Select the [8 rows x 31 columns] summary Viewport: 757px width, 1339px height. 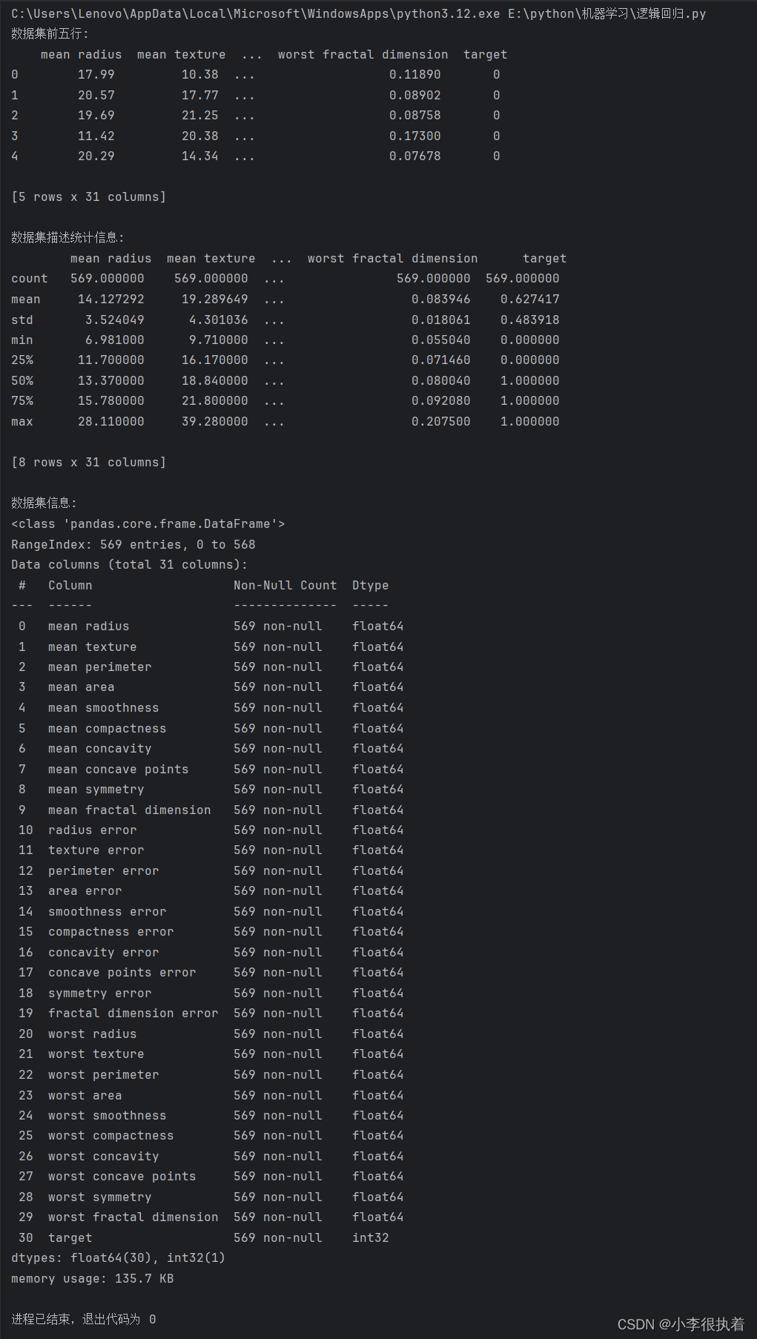click(88, 463)
